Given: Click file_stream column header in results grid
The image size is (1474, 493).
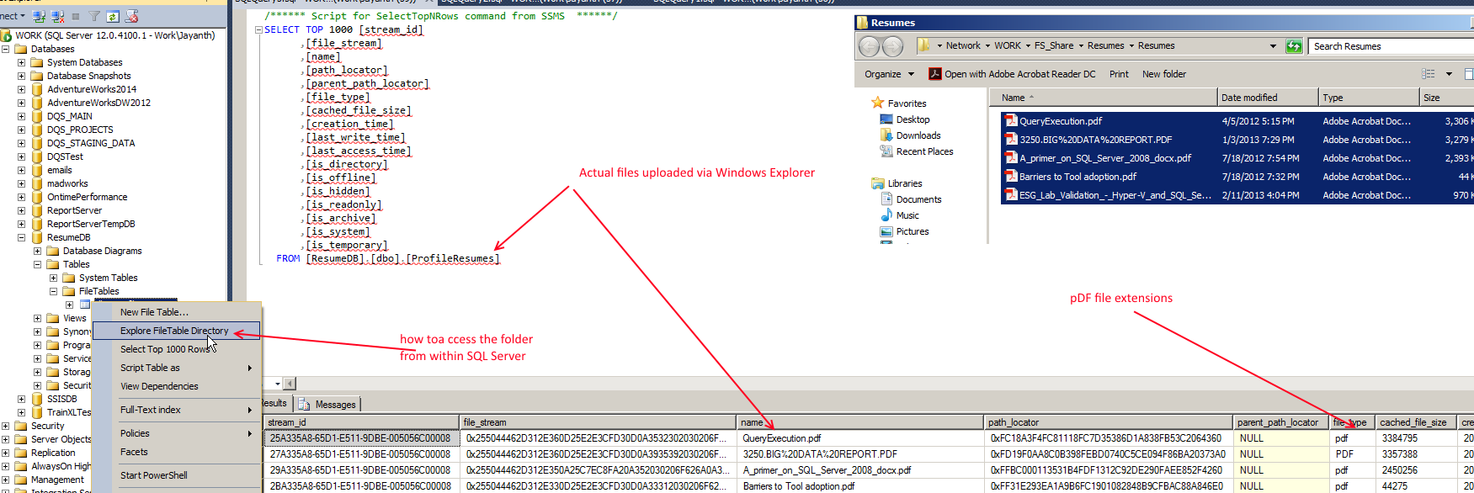Looking at the screenshot, I should point(598,422).
